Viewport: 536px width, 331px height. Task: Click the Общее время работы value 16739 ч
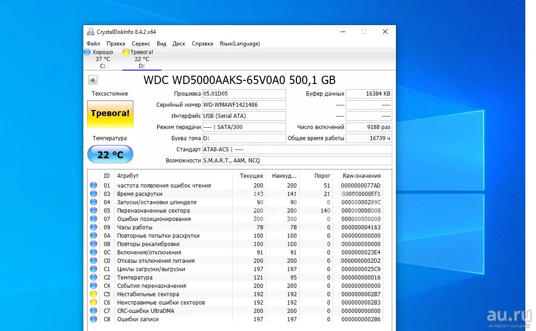369,138
